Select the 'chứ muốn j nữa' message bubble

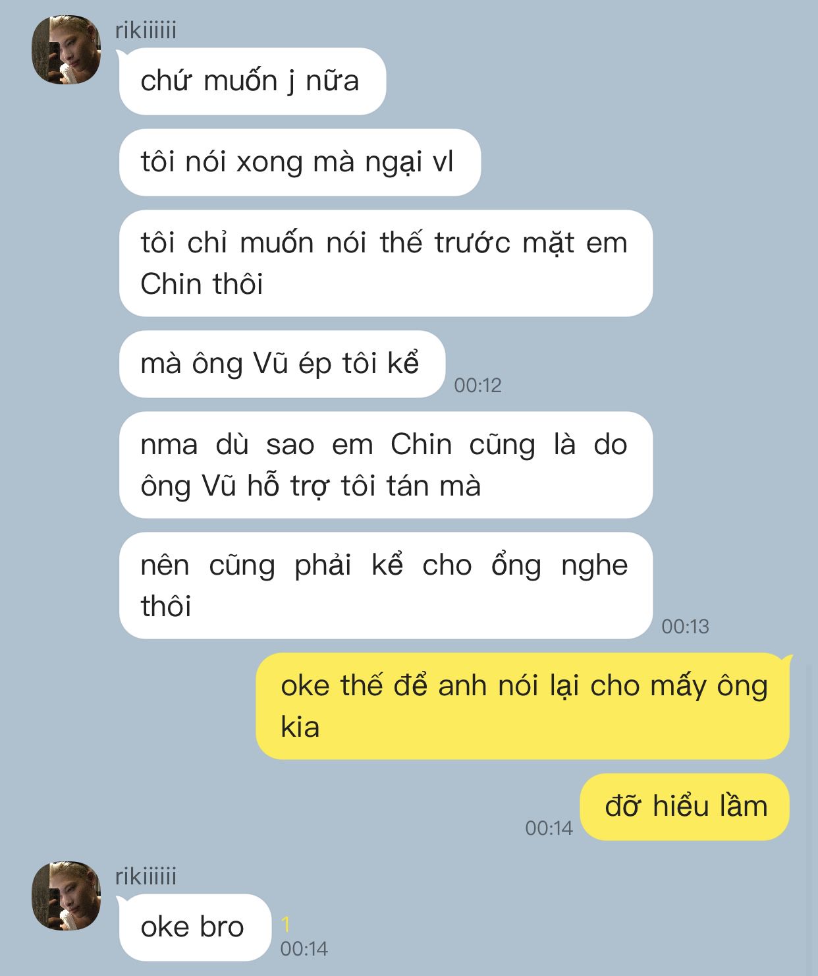[x=252, y=81]
